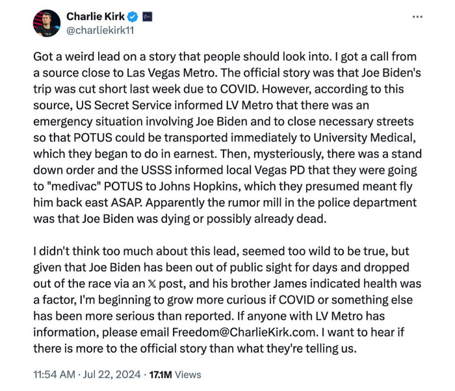Click the affiliate badge beside the verified checkmark
The width and height of the screenshot is (455, 391).
click(148, 17)
